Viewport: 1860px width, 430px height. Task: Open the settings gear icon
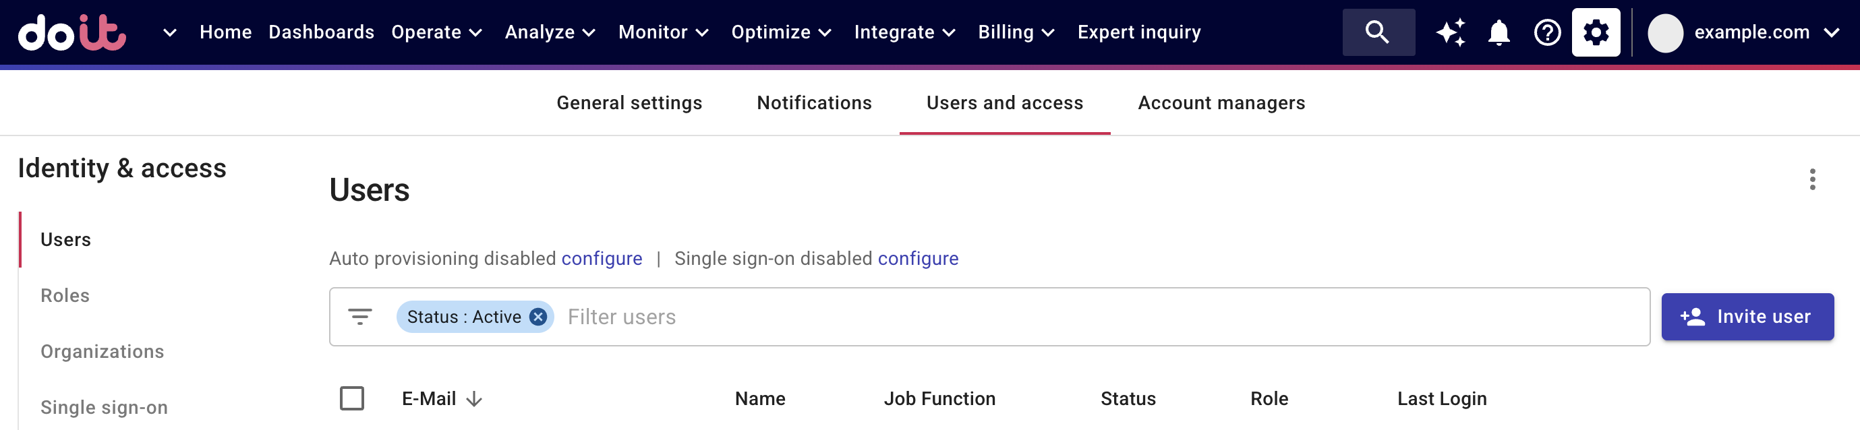1596,32
